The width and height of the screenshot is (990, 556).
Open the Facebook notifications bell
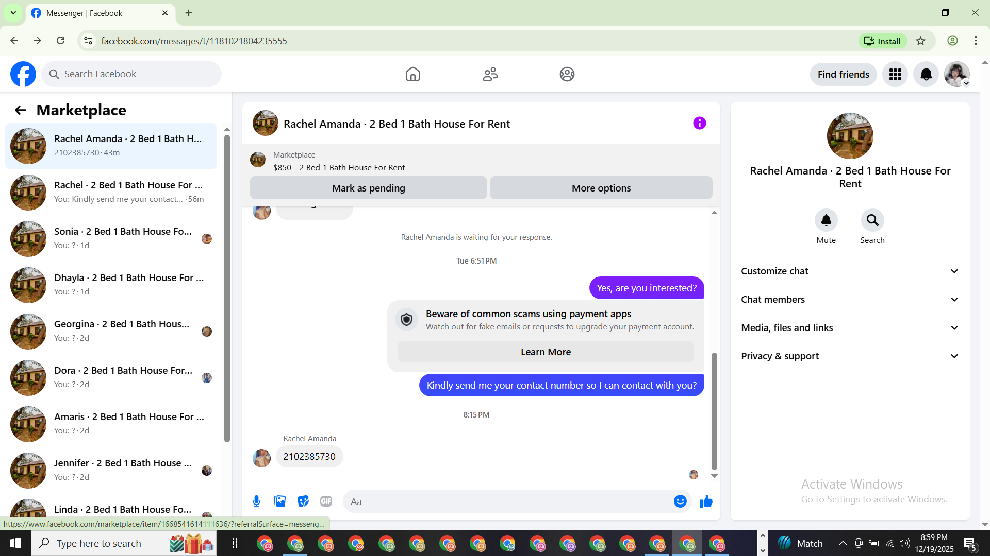coord(926,75)
